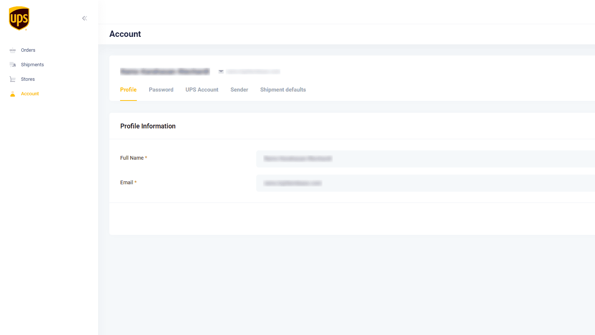
Task: Click the Shipments delivery truck icon
Action: [x=12, y=64]
